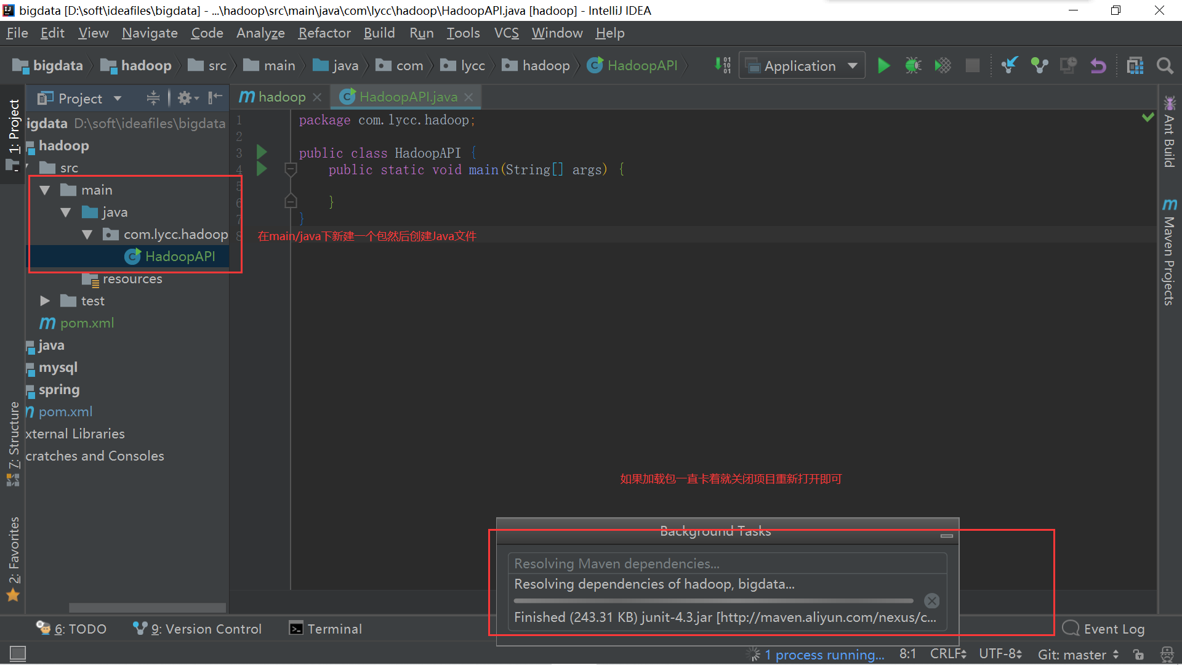The width and height of the screenshot is (1182, 665).
Task: Click the Maven resolving progress bar
Action: pyautogui.click(x=714, y=601)
